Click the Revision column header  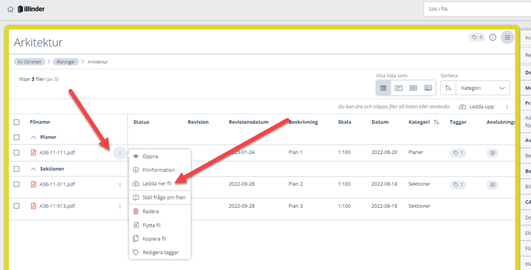pyautogui.click(x=198, y=122)
